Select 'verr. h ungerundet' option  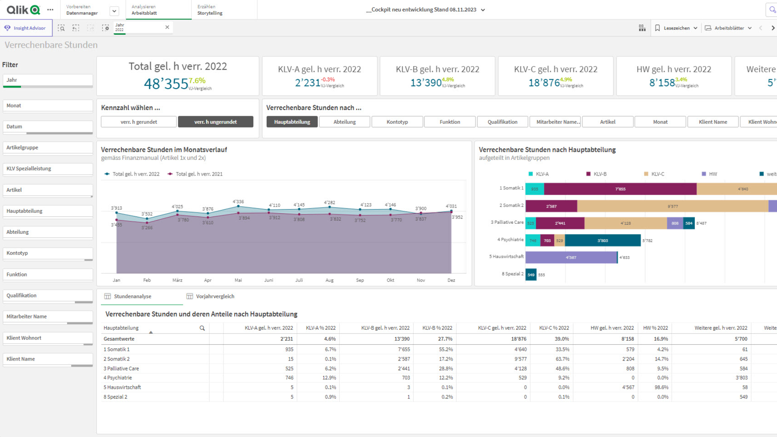[x=215, y=122]
